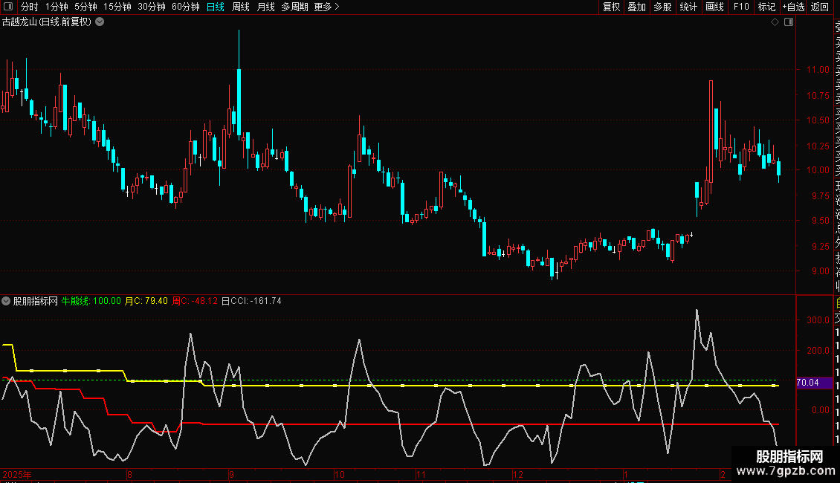Add stock via +自选 button
This screenshot has width=840, height=483.
tap(793, 7)
